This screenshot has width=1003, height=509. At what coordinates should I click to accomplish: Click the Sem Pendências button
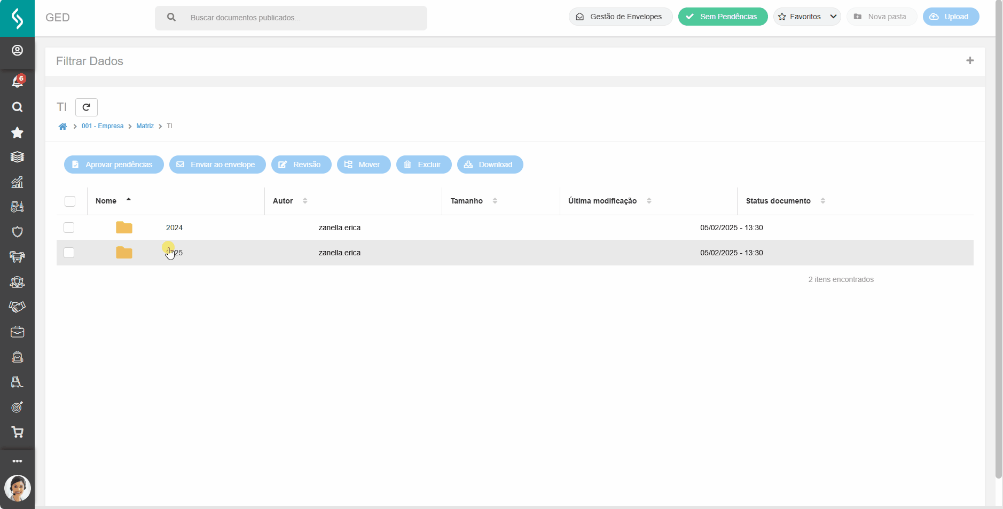pyautogui.click(x=723, y=17)
